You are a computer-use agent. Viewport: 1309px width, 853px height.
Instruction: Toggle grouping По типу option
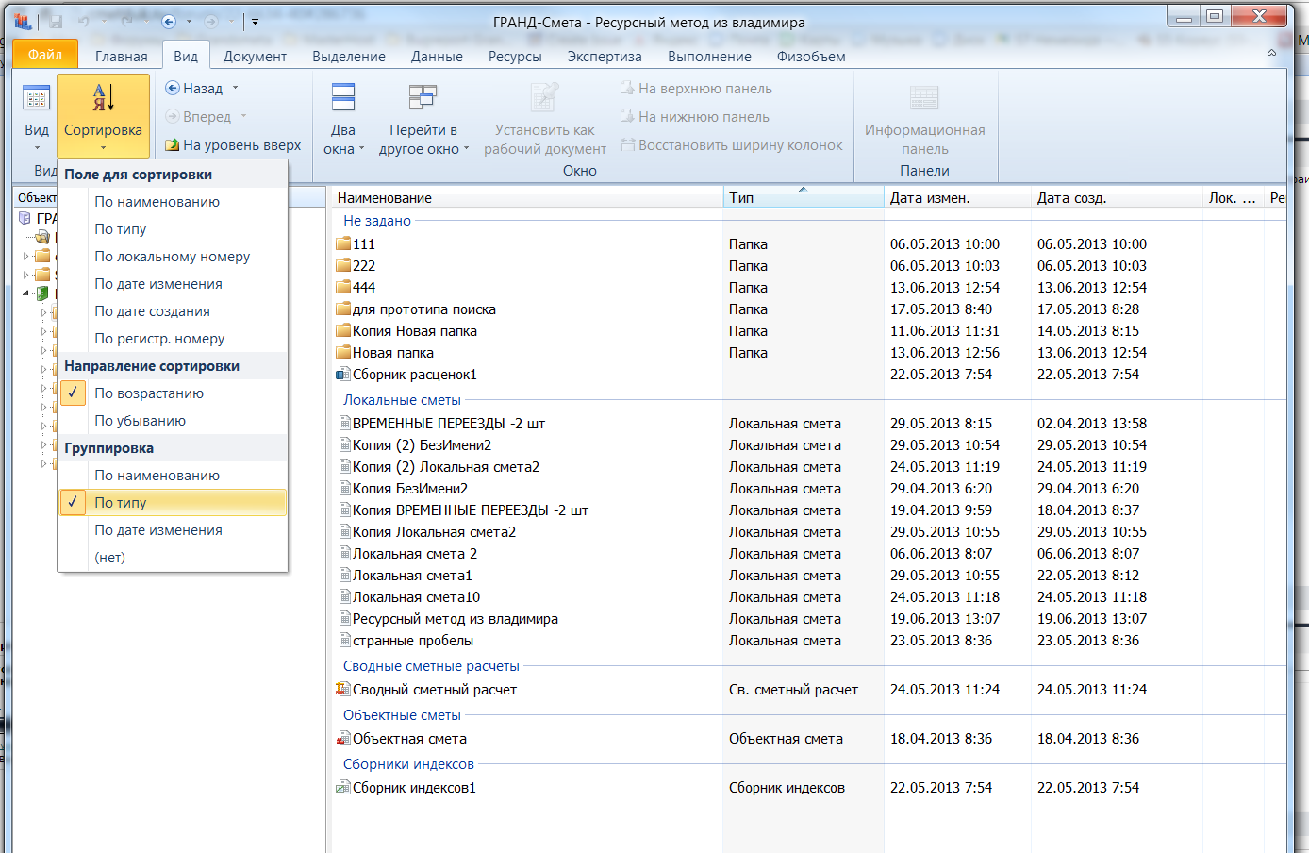coord(121,503)
